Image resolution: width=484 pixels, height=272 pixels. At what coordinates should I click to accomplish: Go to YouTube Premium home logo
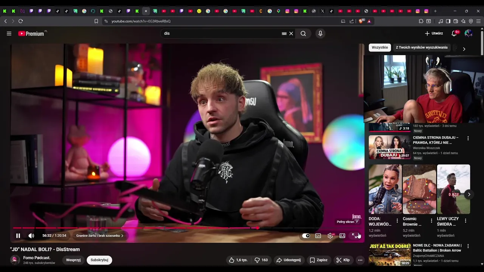31,34
